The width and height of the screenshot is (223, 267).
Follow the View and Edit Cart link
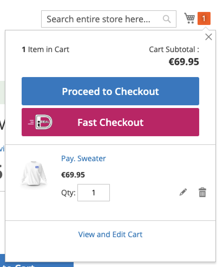[110, 234]
